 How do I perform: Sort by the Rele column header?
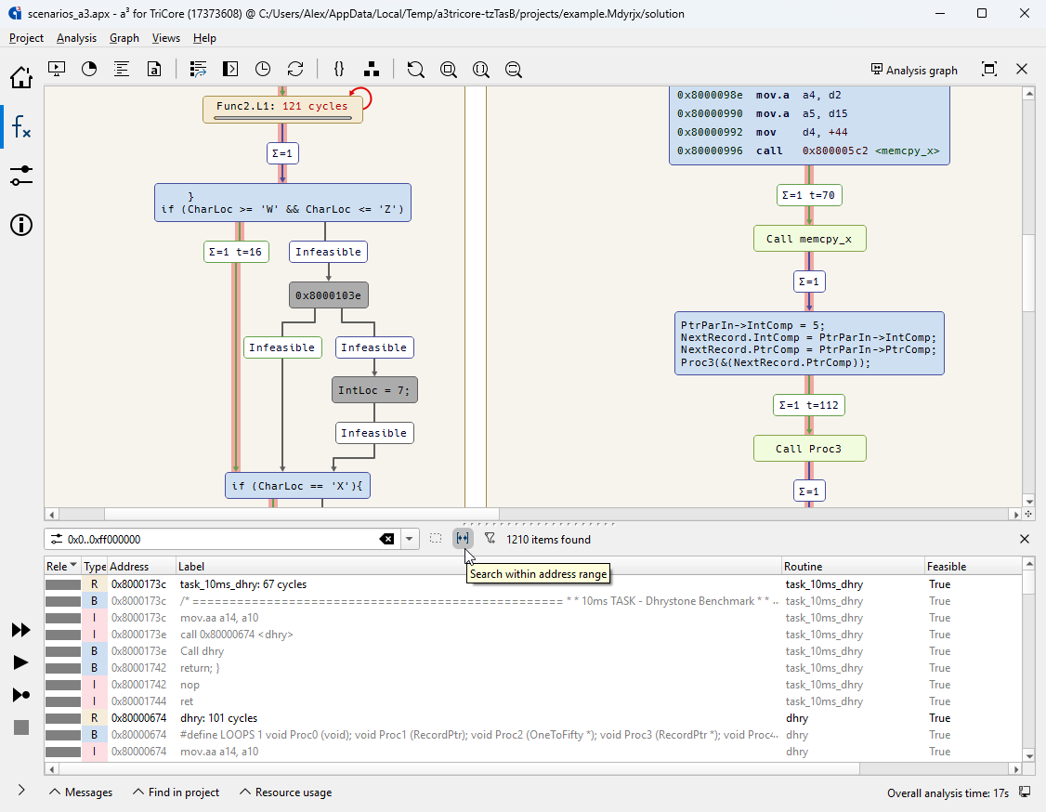(62, 566)
